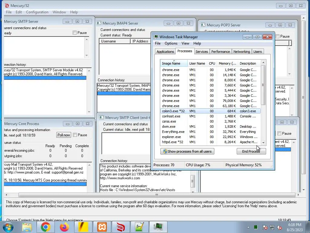Image resolution: width=310 pixels, height=233 pixels.
Task: Sort processes by Description column
Action: coord(249,63)
